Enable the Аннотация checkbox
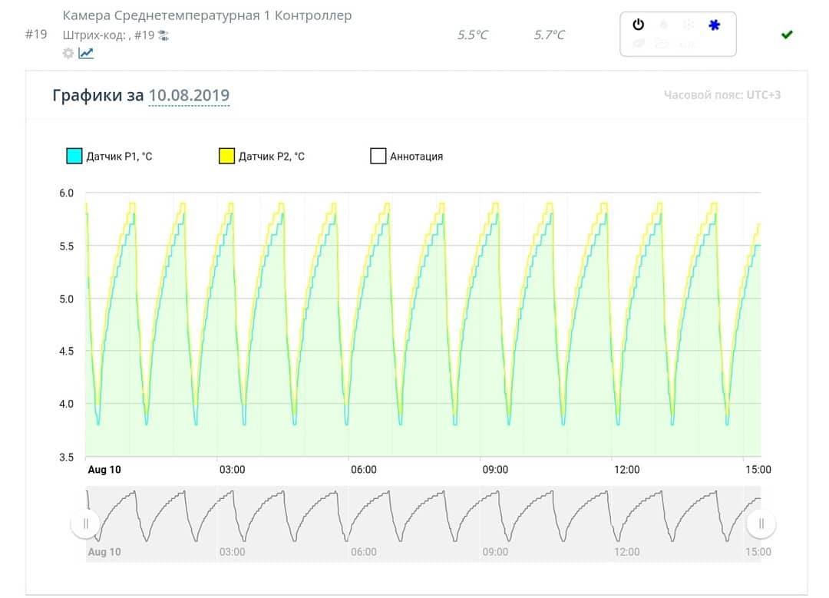This screenshot has height=598, width=829. click(x=378, y=156)
